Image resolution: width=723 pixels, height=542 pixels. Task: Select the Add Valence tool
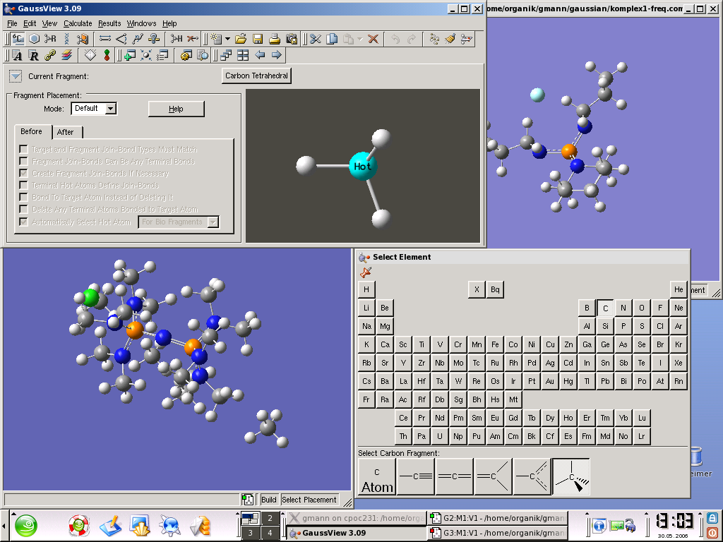[x=177, y=40]
